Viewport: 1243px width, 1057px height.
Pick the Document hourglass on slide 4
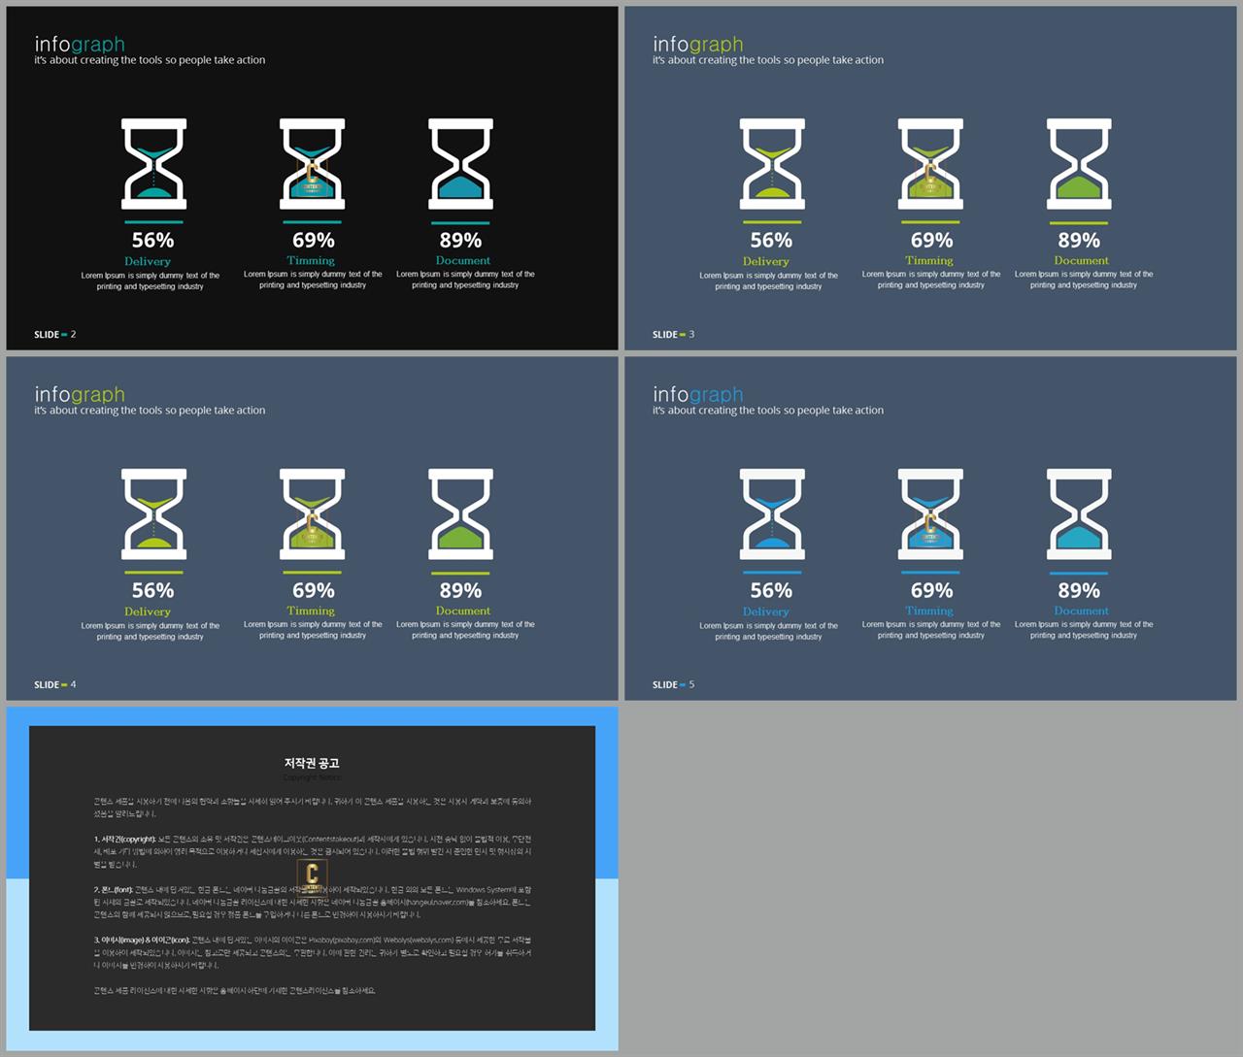[x=461, y=514]
